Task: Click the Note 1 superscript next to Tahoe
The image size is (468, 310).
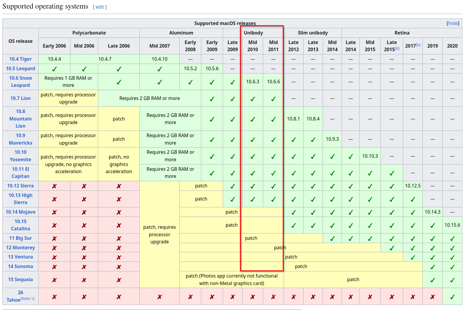Action: pos(28,298)
